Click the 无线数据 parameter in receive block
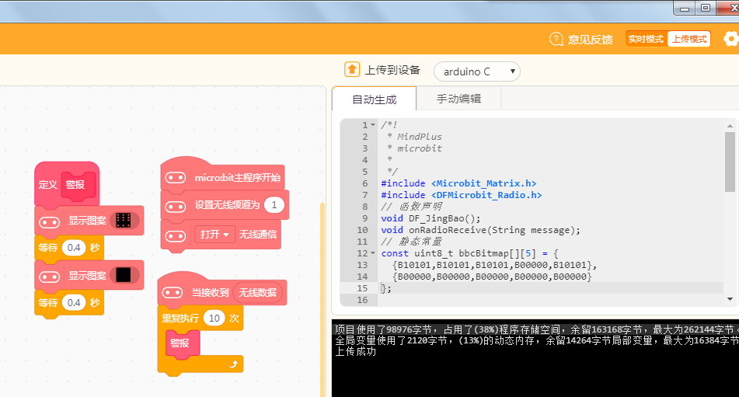 257,292
